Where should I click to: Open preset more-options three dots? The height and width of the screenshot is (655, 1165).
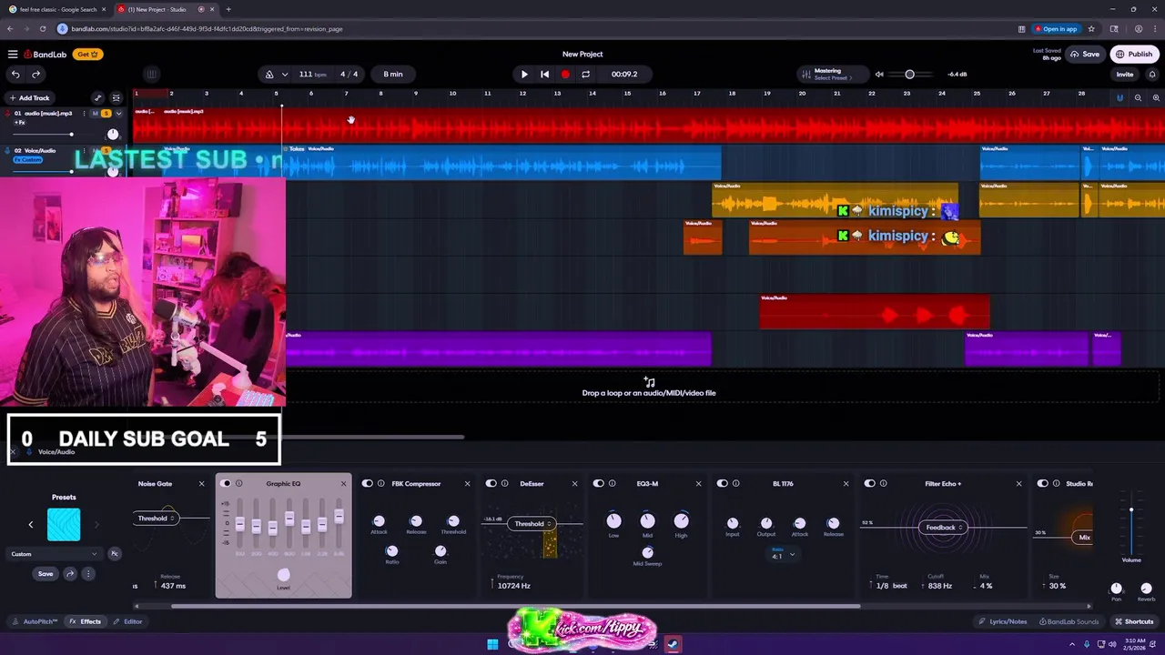click(88, 574)
